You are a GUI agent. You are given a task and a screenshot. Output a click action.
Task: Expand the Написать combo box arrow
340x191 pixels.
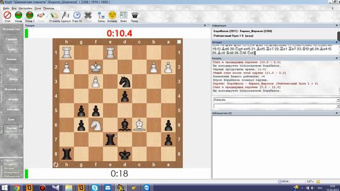coord(338,100)
